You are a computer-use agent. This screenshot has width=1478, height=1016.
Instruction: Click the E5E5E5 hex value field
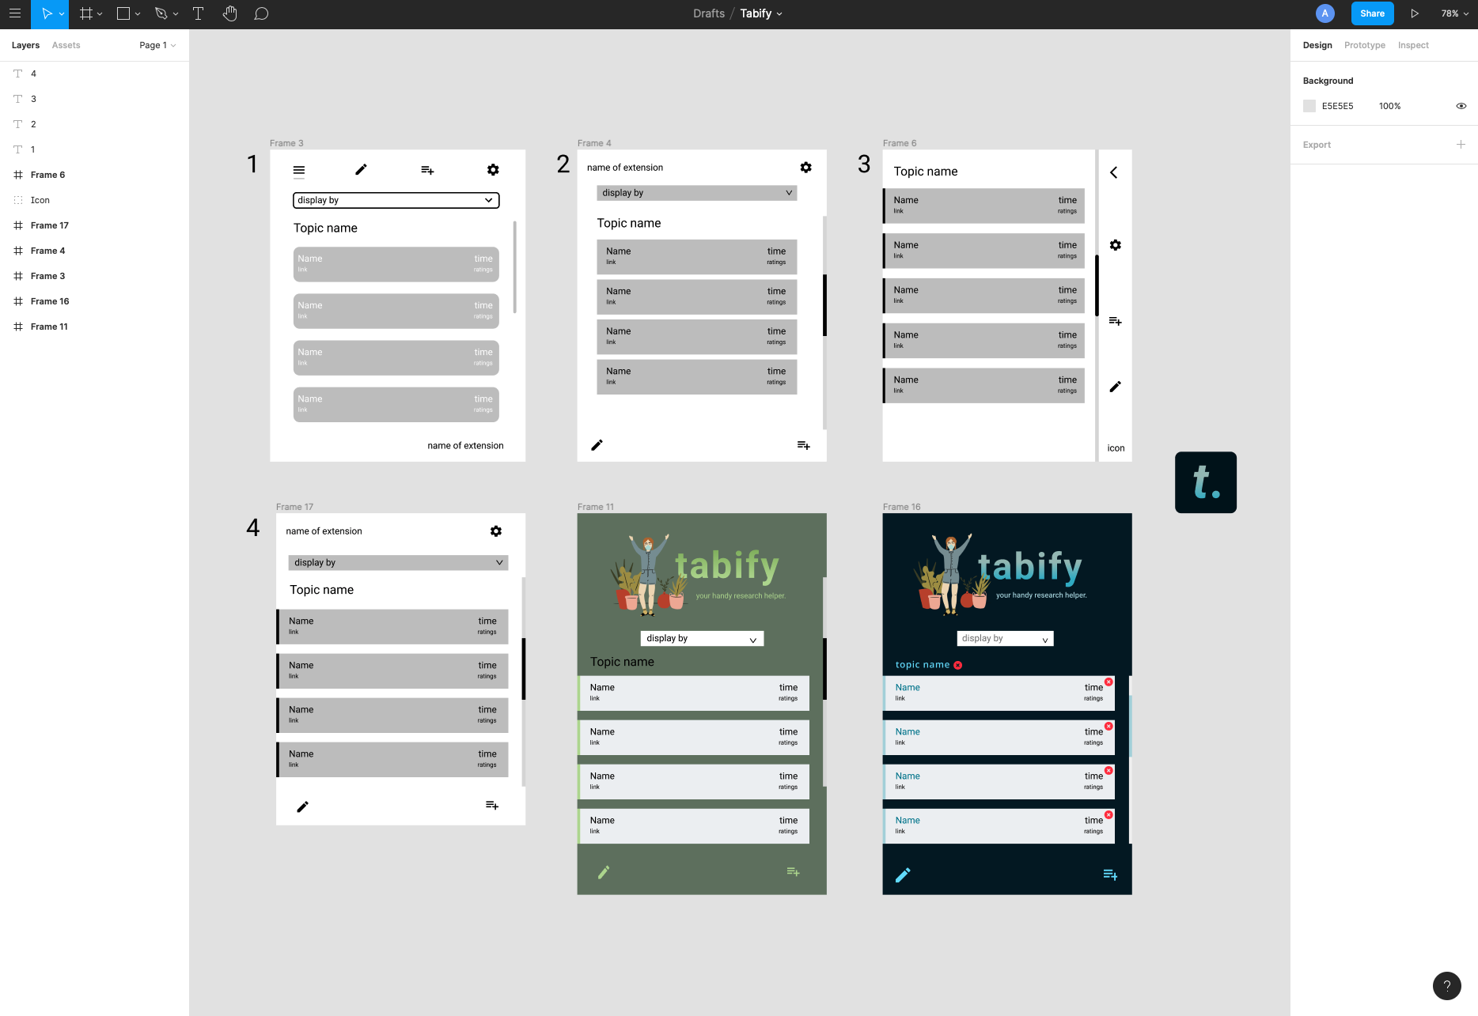1337,106
